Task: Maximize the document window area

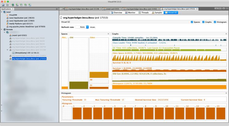Action: (227, 9)
